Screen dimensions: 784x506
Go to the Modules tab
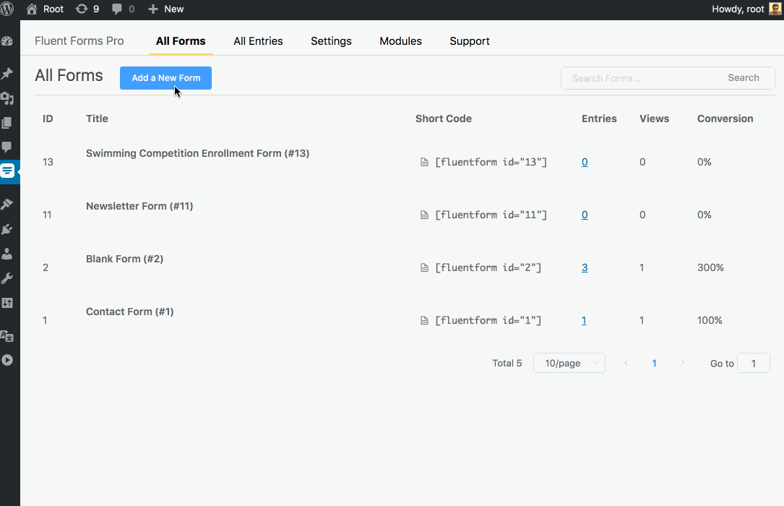(x=400, y=41)
